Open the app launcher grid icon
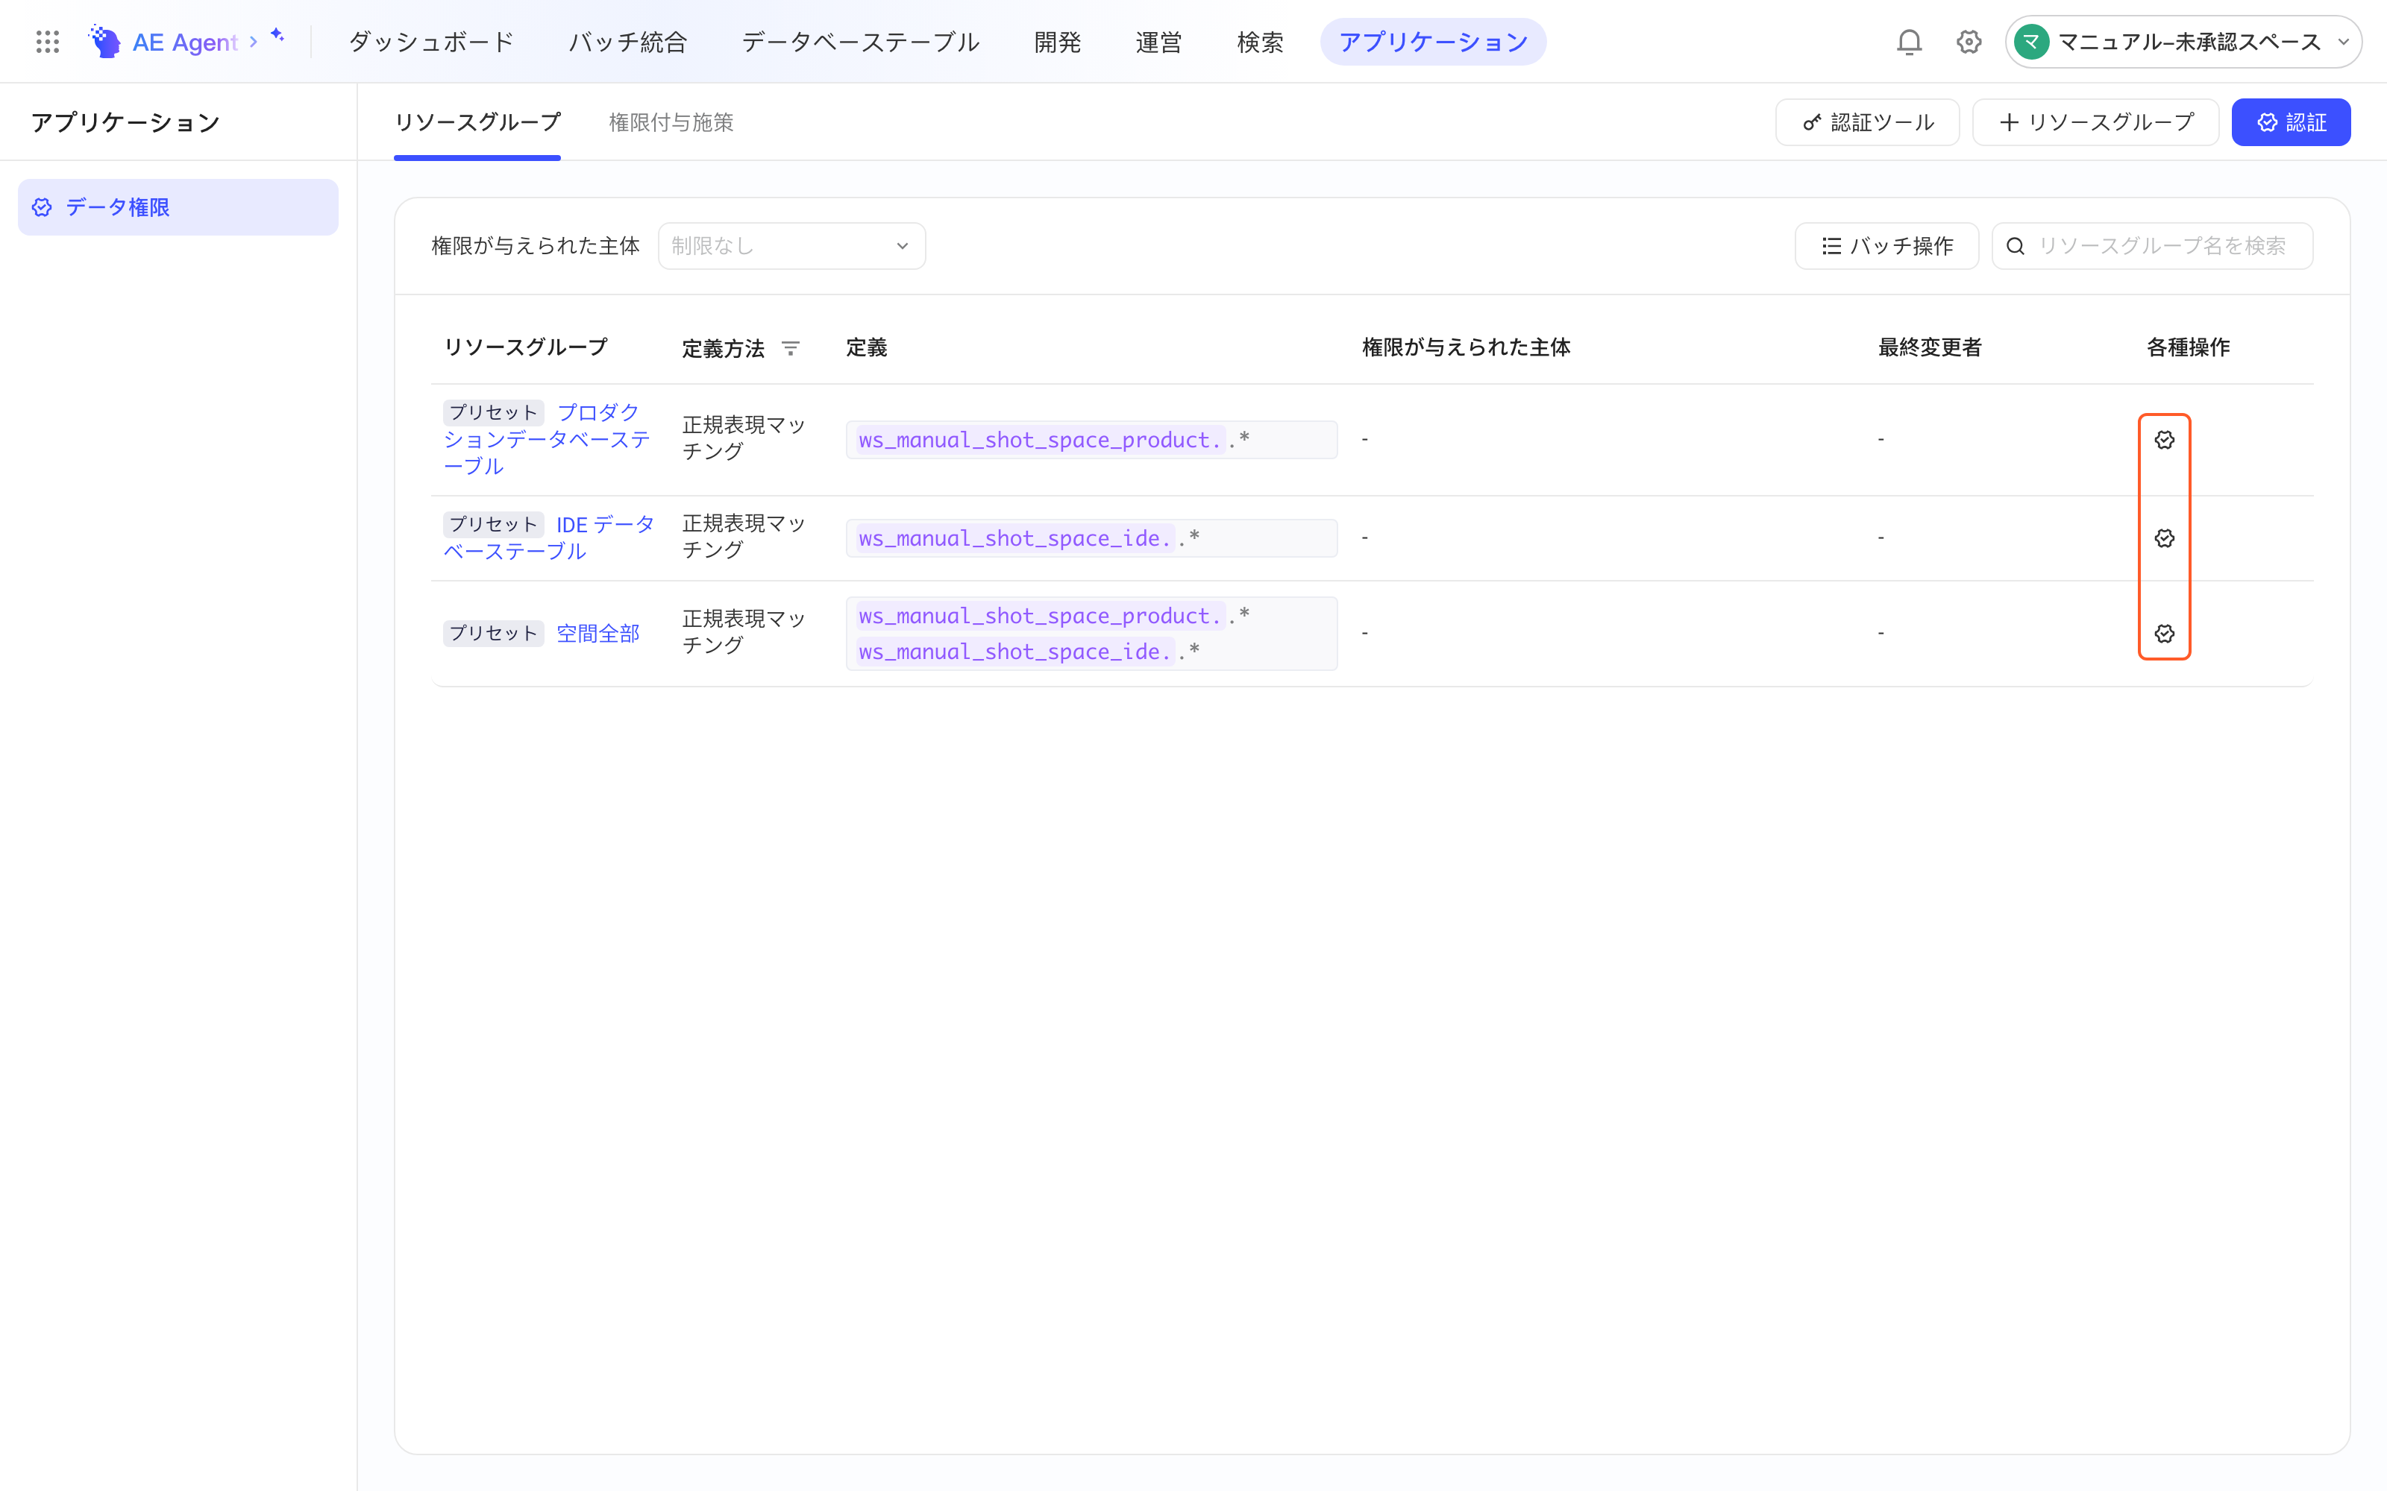The width and height of the screenshot is (2387, 1491). tap(47, 42)
